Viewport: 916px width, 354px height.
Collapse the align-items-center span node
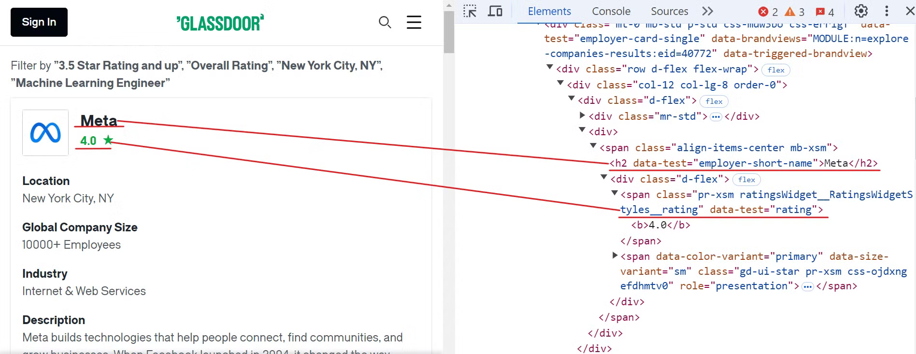(x=593, y=146)
